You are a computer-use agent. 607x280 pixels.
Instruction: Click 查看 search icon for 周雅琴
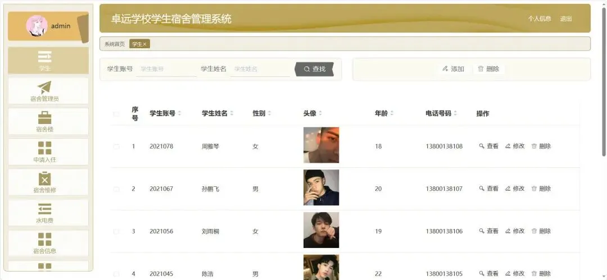[482, 146]
